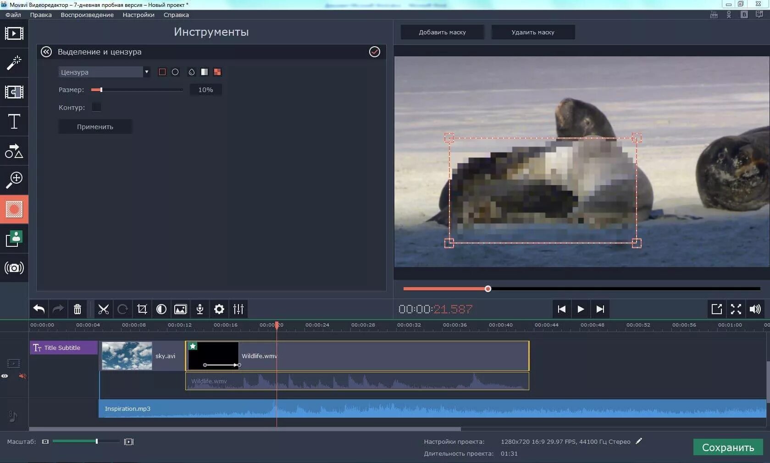Click the Применить button

95,127
